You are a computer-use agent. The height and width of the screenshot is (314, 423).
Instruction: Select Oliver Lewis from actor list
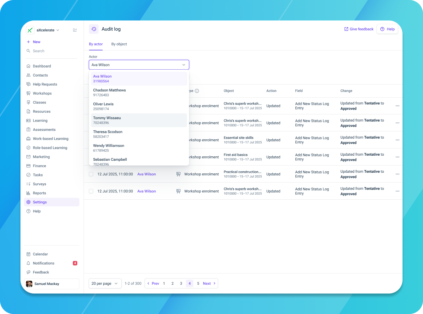139,106
